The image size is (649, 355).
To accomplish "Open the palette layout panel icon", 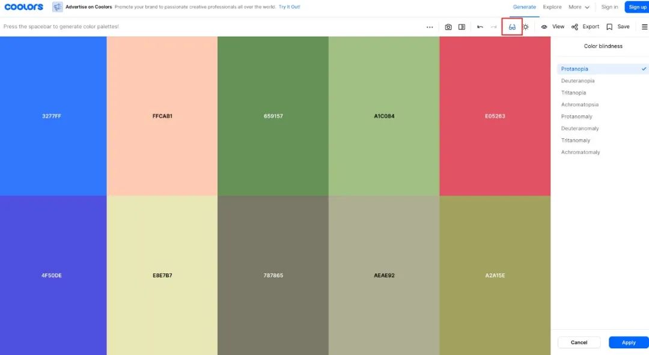I will pos(462,27).
